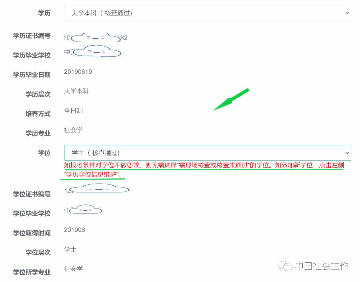
Task: Click the green arrow annotation
Action: 231,99
